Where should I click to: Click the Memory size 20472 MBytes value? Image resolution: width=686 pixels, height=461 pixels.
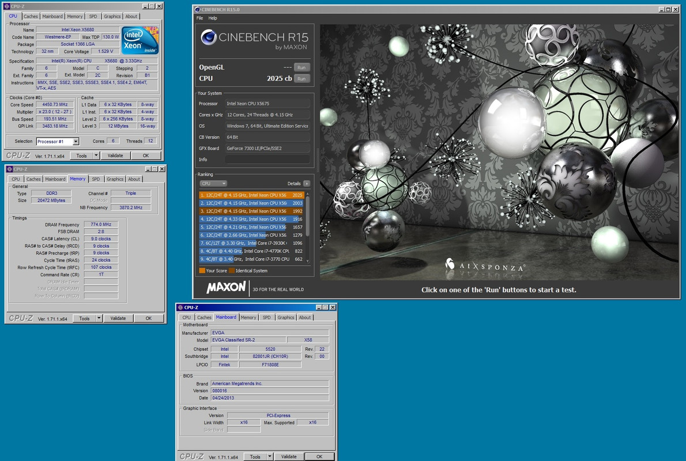pyautogui.click(x=52, y=201)
